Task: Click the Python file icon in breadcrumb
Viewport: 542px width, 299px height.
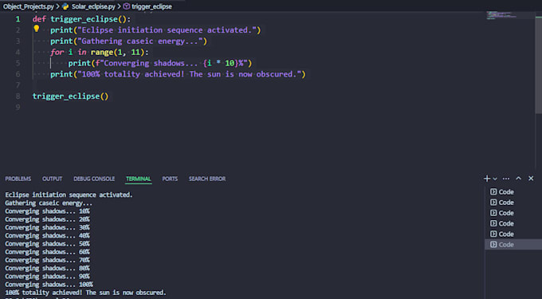Action: [x=65, y=6]
